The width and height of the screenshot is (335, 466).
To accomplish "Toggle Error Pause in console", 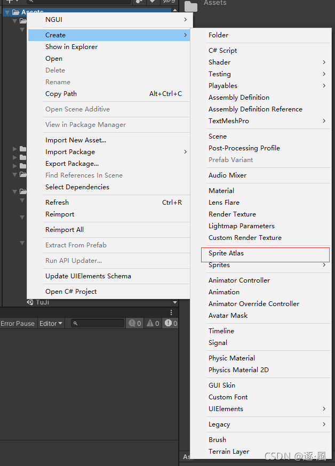I will [18, 323].
